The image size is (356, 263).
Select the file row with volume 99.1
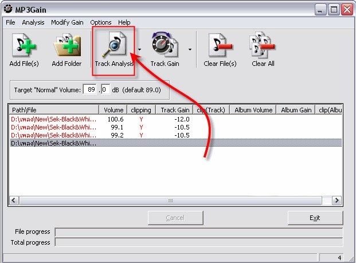tap(176, 127)
